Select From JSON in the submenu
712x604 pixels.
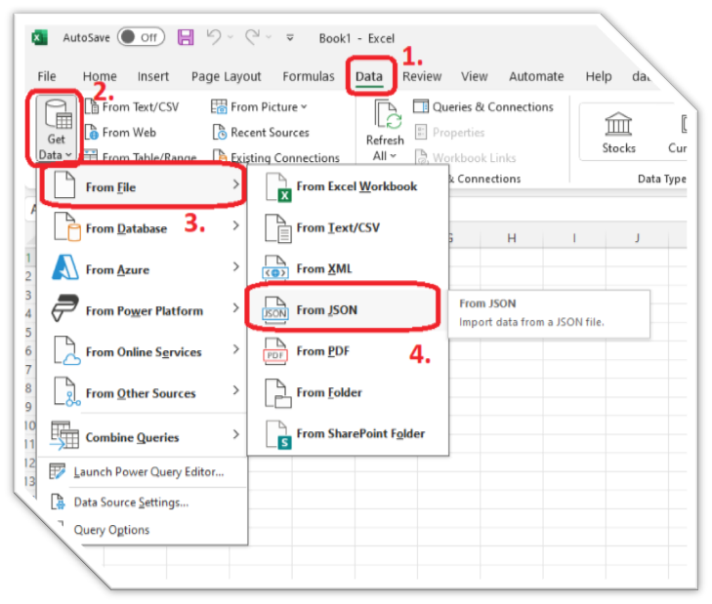326,310
